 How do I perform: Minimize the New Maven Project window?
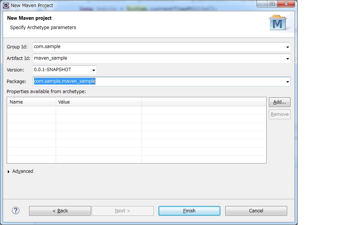point(262,4)
